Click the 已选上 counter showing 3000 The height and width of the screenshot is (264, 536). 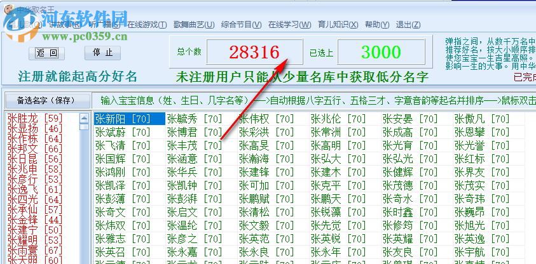(381, 52)
